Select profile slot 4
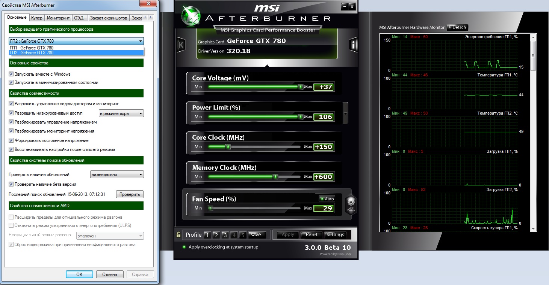This screenshot has width=549, height=285. 234,235
